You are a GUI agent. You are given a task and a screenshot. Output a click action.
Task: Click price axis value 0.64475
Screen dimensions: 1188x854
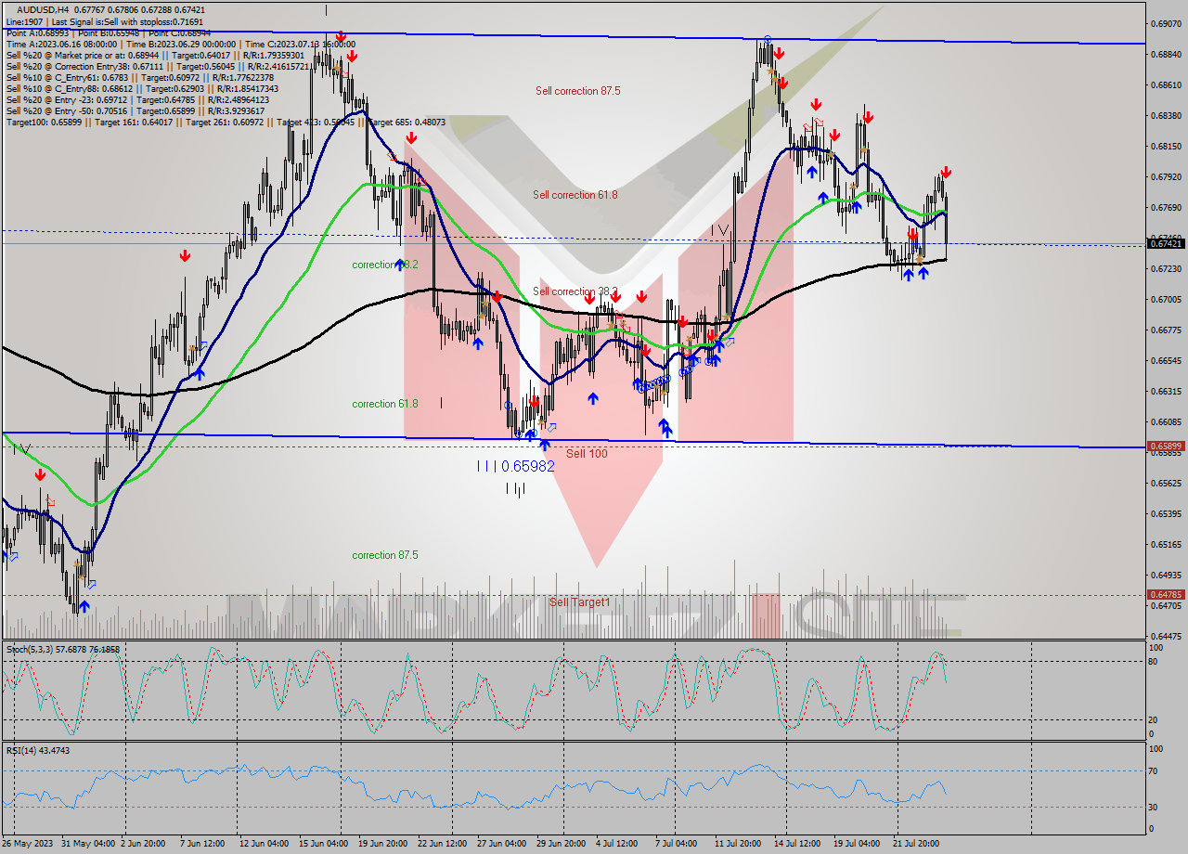click(x=1167, y=636)
